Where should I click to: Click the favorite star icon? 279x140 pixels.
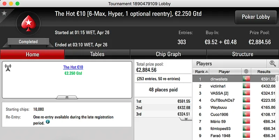[x=4, y=13]
